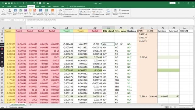
Task: Open Math & Trig functions list
Action: [x=46, y=12]
